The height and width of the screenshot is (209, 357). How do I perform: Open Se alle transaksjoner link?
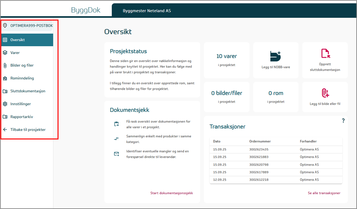coord(324,193)
